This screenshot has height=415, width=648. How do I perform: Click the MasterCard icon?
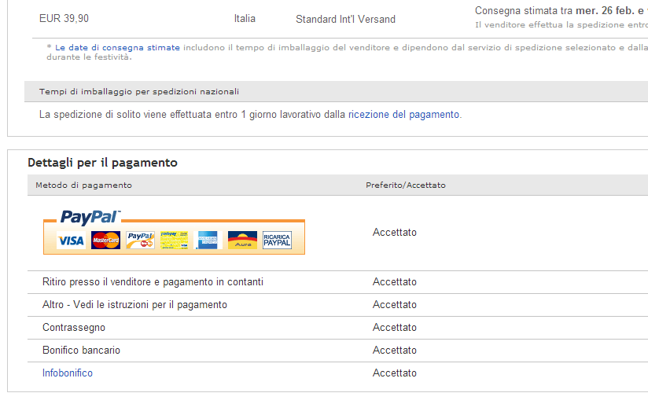[106, 241]
